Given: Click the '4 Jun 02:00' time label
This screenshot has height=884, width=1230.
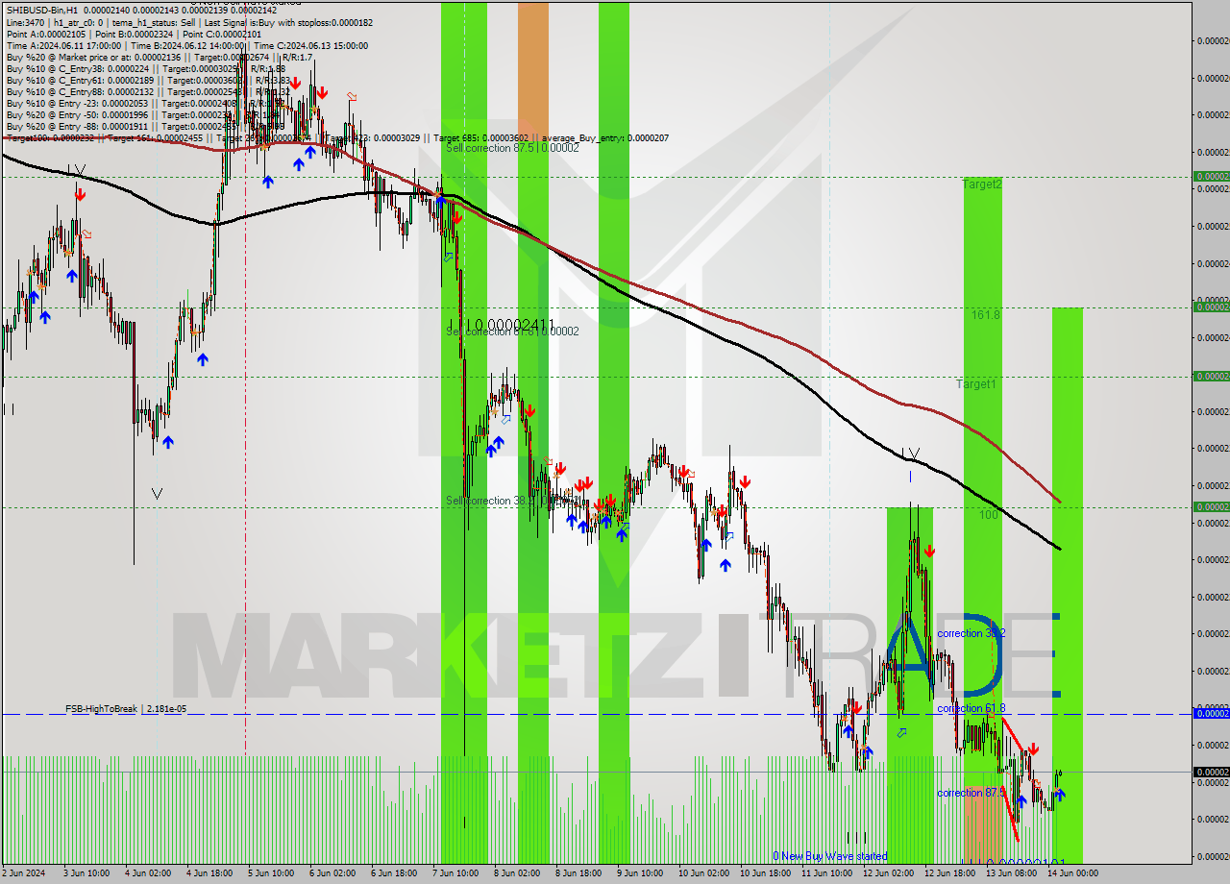Looking at the screenshot, I should (148, 873).
